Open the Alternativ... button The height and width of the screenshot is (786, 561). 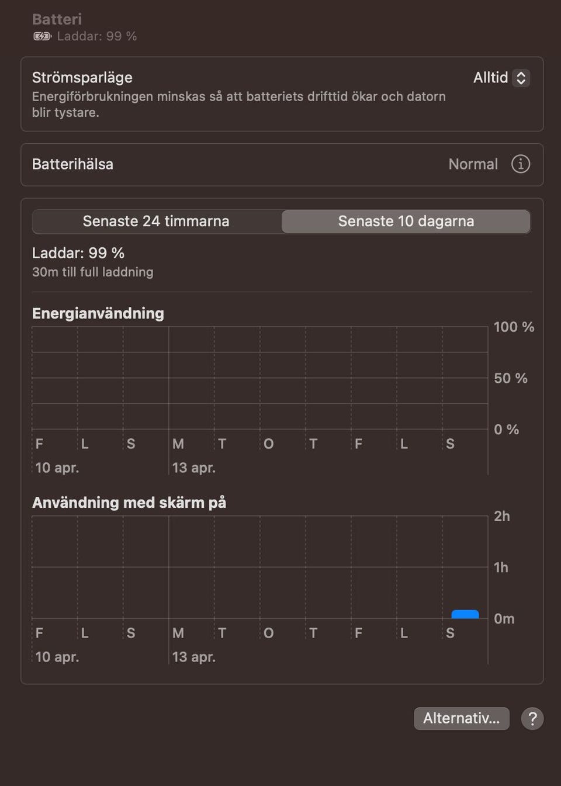pyautogui.click(x=461, y=719)
